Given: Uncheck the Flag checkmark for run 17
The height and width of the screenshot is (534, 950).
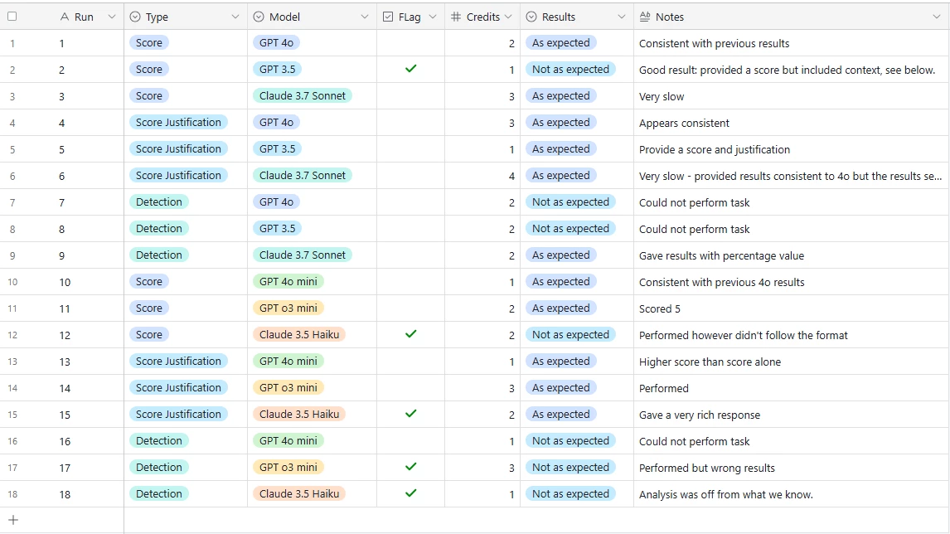Looking at the screenshot, I should (x=411, y=467).
